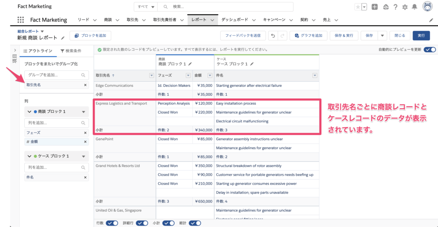Rename ケース ブロック 1 with pencil icon
438x227 pixels.
(252, 64)
